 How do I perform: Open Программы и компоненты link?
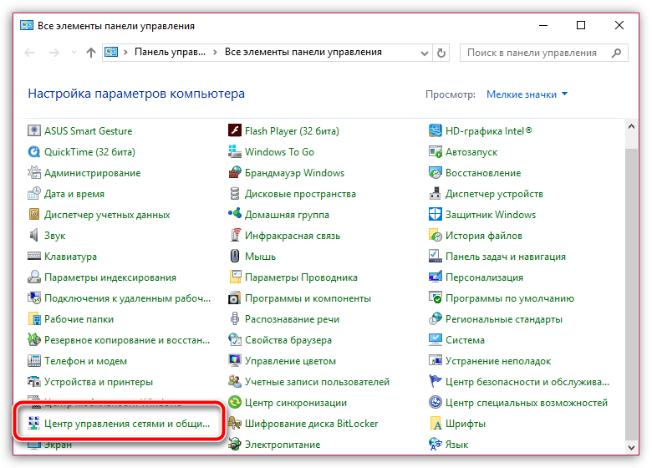(308, 298)
